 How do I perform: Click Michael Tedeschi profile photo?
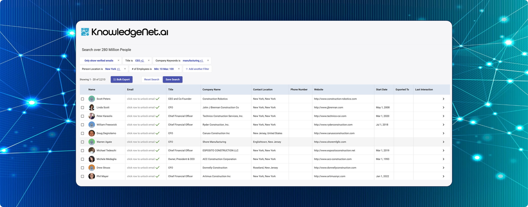(92, 151)
